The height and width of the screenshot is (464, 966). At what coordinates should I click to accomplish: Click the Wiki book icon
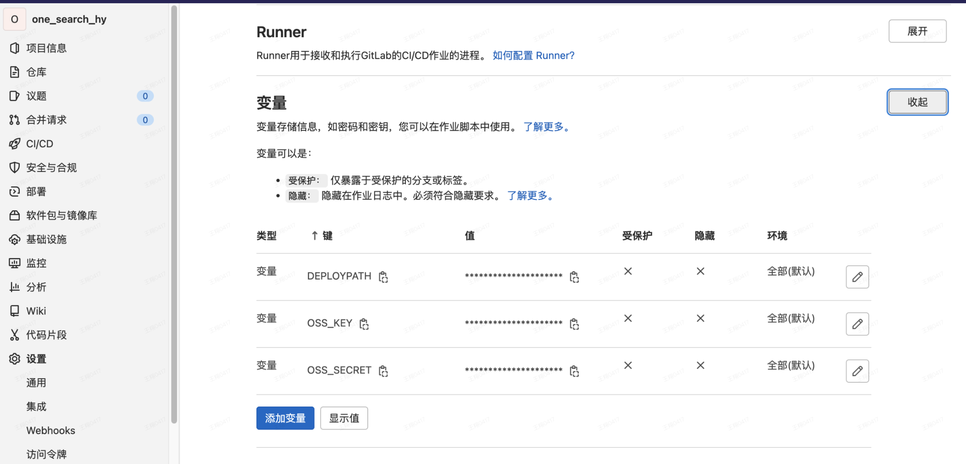click(15, 311)
